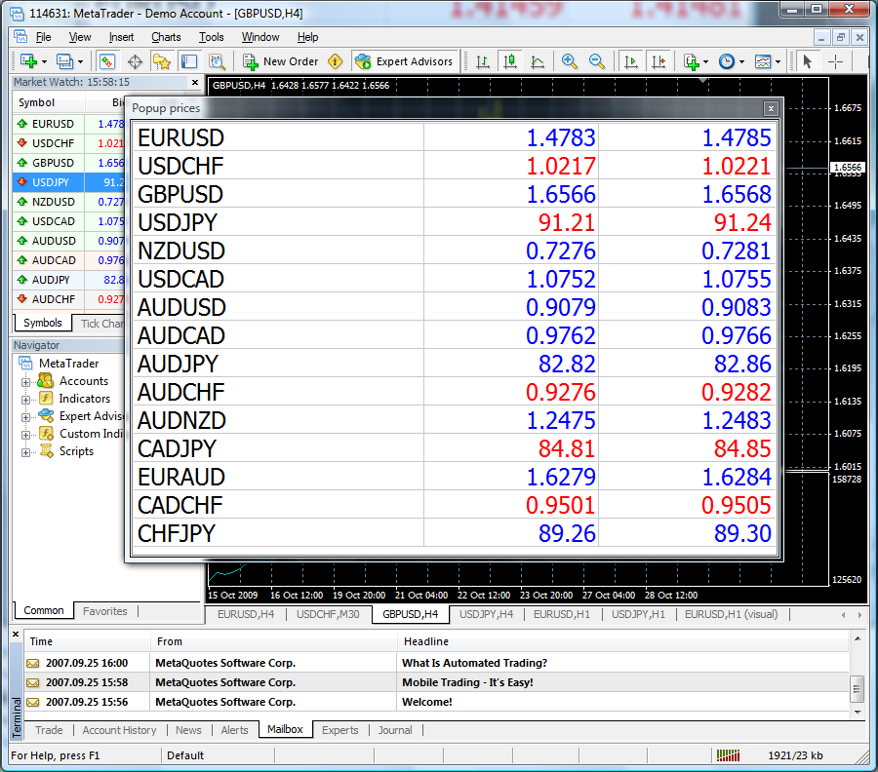Expand the Custom Indicators tree node
Viewport: 878px width, 772px height.
pyautogui.click(x=25, y=435)
